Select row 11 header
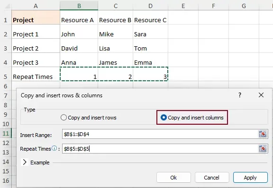 point(6,133)
